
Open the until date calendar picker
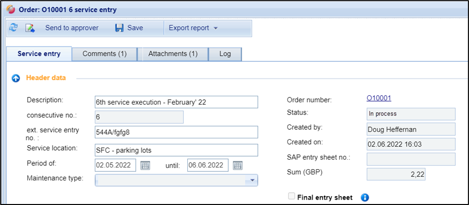(238, 165)
